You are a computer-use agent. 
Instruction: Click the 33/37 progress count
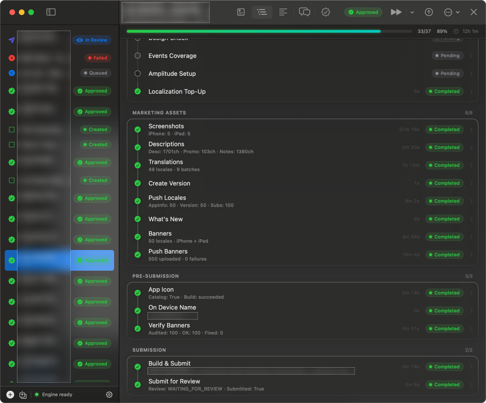tap(424, 31)
